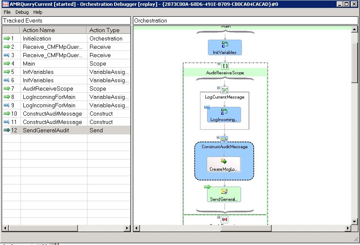
Task: Collapse the ConstructAuditMessage block minus box
Action: pos(217,136)
